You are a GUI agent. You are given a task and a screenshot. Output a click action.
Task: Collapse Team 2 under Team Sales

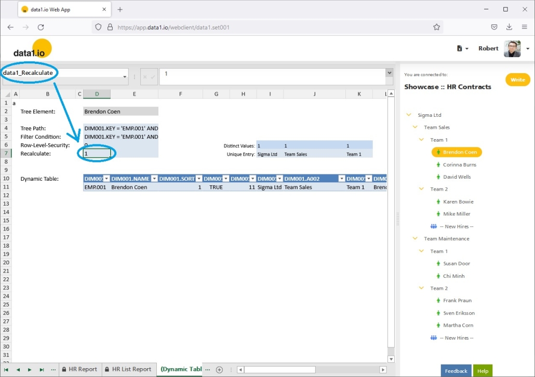pyautogui.click(x=421, y=189)
